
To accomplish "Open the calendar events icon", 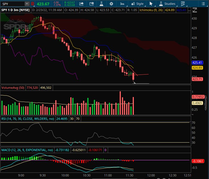I will click(91, 4).
